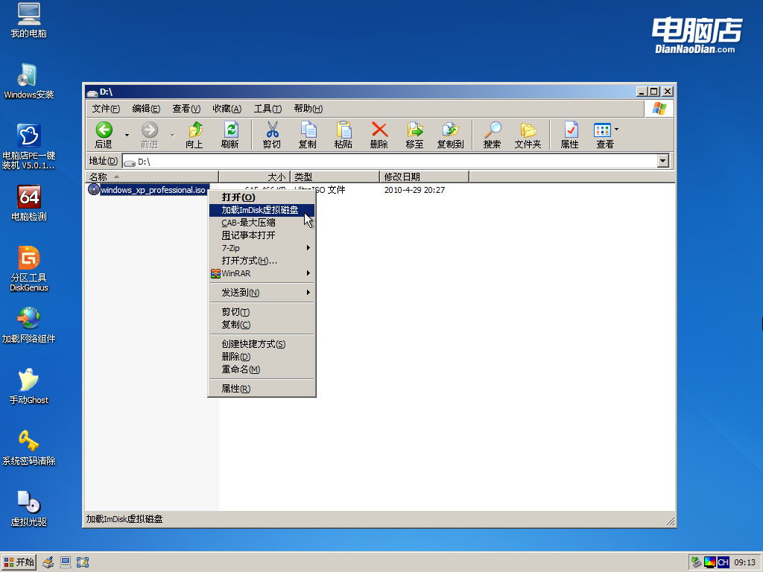Sort files by Modified Date column header
Viewport: 763px width, 572px height.
(423, 177)
